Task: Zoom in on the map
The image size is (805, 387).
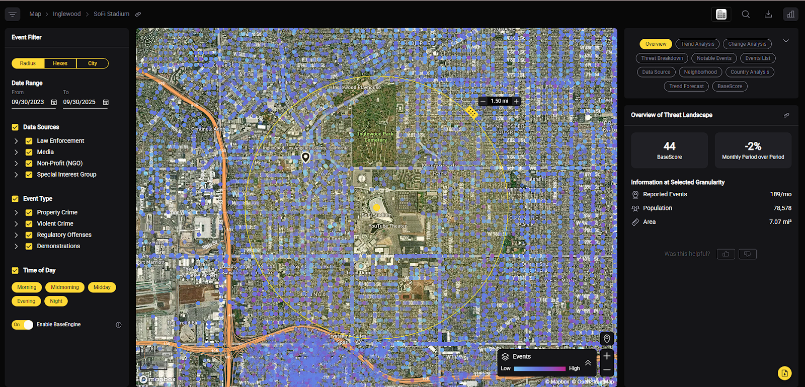Action: 607,356
